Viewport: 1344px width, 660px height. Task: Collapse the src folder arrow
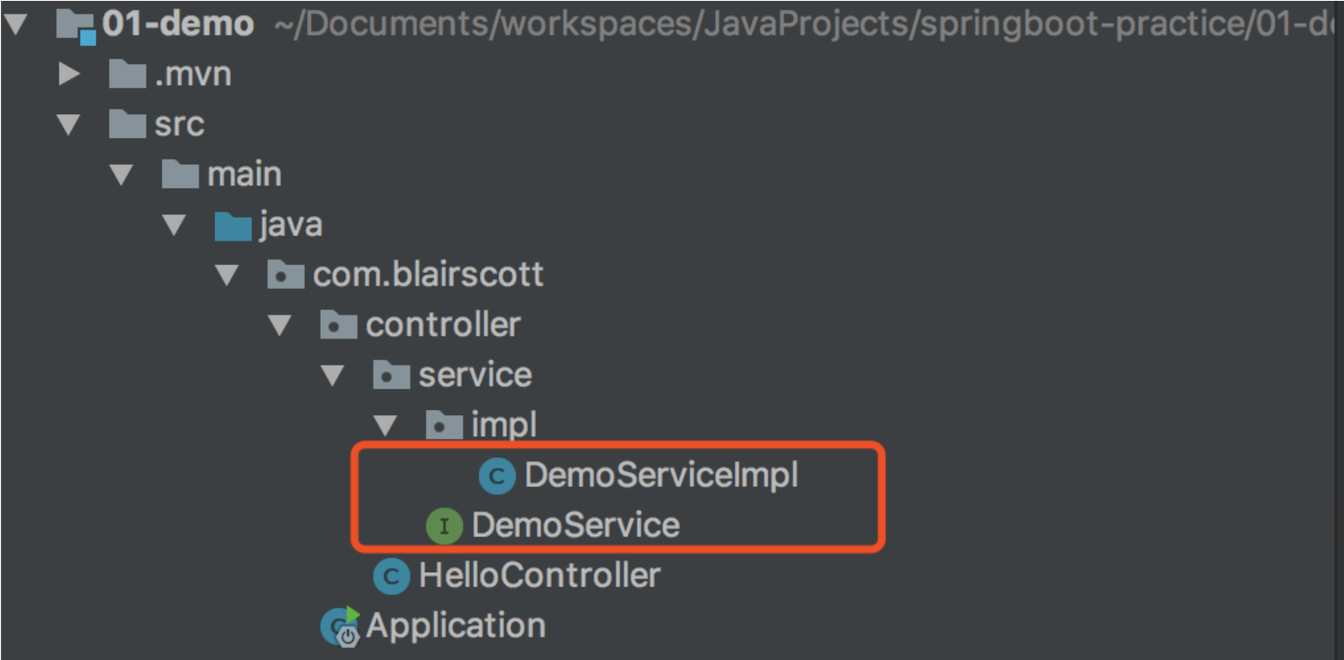point(69,126)
